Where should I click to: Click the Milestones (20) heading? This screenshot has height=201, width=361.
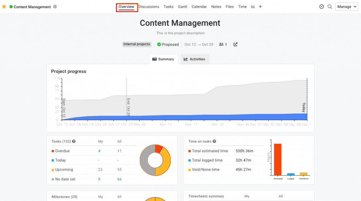pyautogui.click(x=65, y=197)
